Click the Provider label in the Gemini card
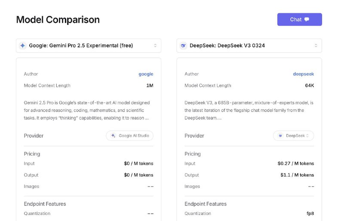The image size is (344, 221). click(x=34, y=135)
